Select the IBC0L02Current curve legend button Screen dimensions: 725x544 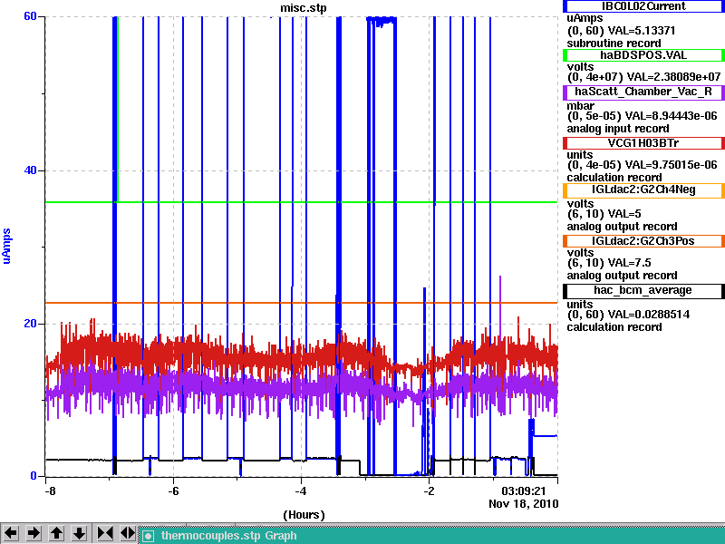[643, 6]
